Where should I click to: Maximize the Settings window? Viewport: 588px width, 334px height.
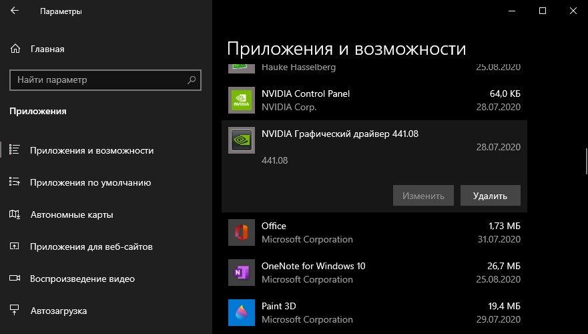[542, 11]
